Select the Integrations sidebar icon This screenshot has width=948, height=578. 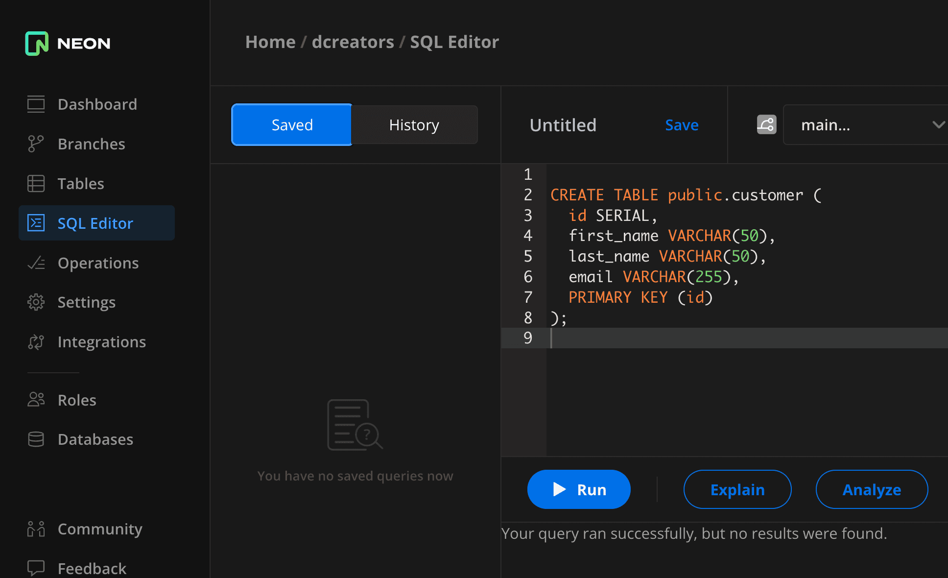click(x=36, y=342)
